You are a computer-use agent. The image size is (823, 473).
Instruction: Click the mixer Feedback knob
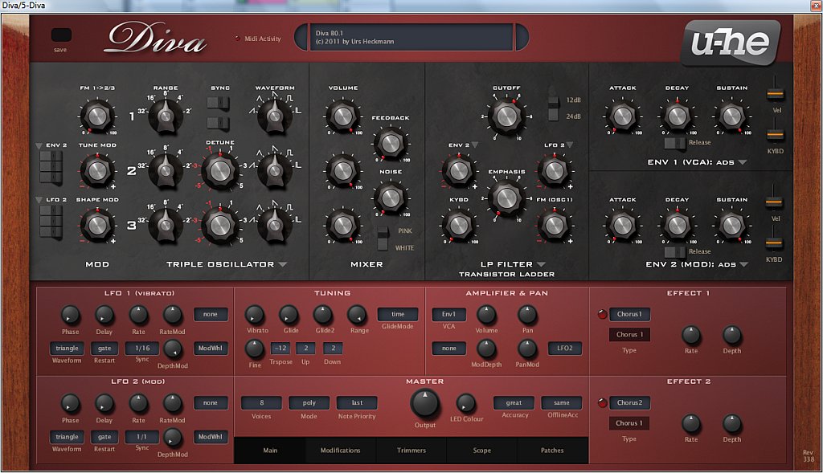point(390,143)
